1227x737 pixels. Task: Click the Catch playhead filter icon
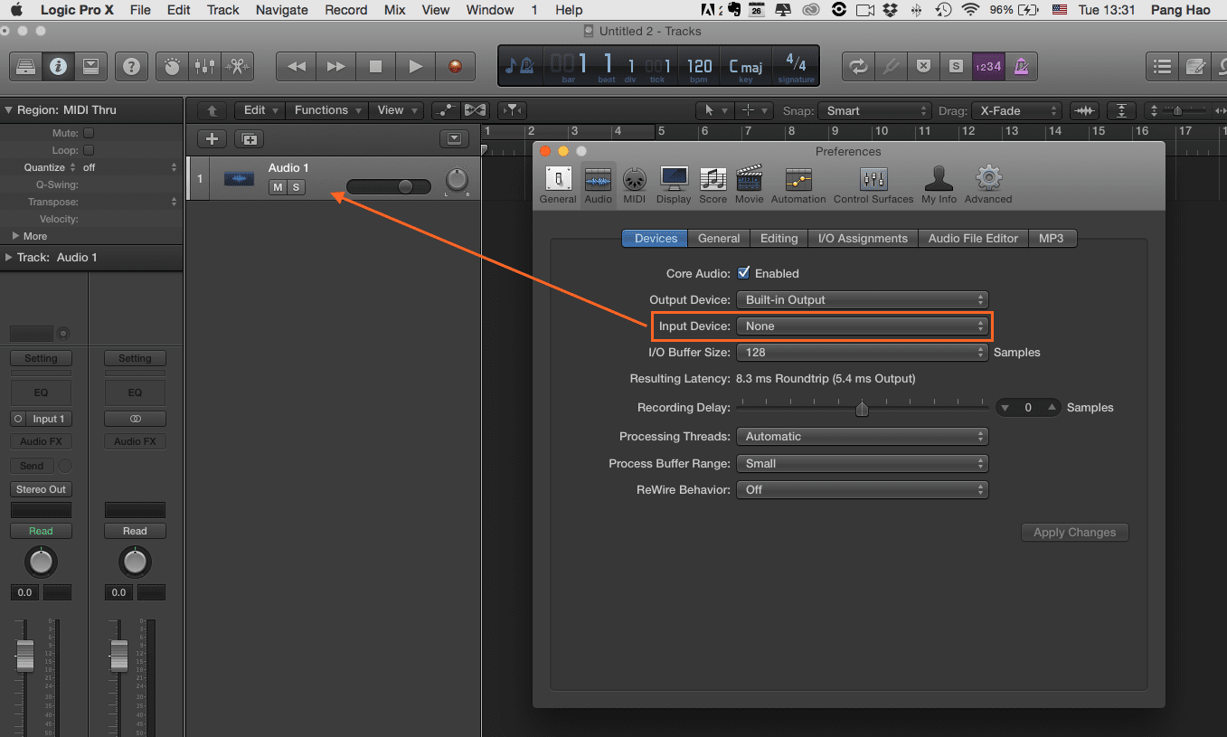tap(513, 110)
